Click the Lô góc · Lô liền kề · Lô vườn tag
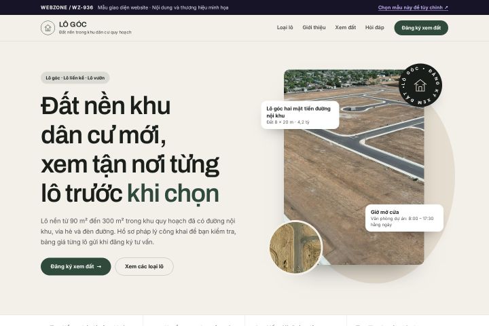489x326 pixels. click(75, 77)
